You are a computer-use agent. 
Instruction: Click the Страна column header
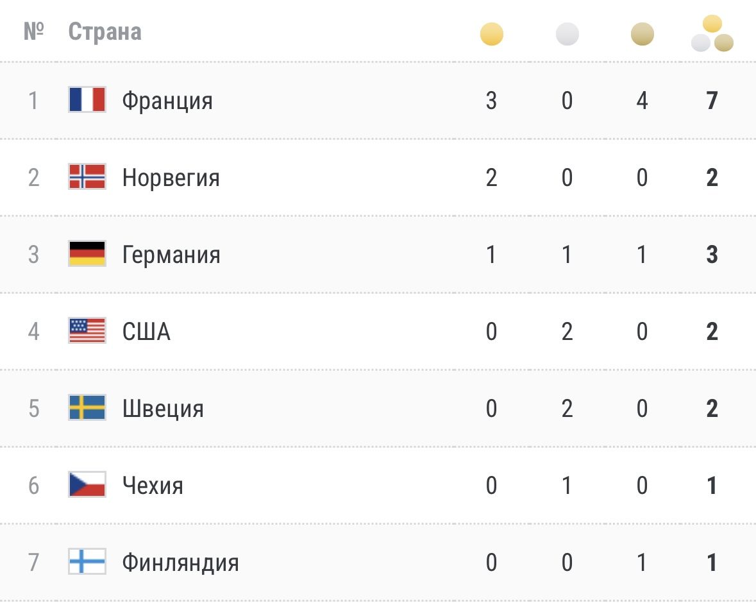pos(105,32)
